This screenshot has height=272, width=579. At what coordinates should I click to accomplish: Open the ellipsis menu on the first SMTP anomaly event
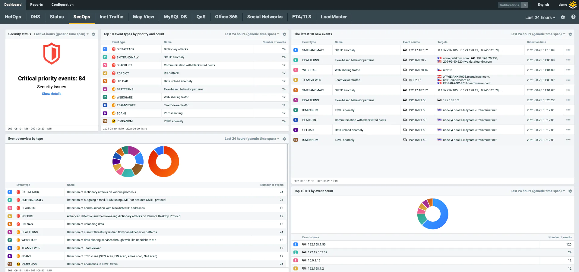click(x=569, y=50)
